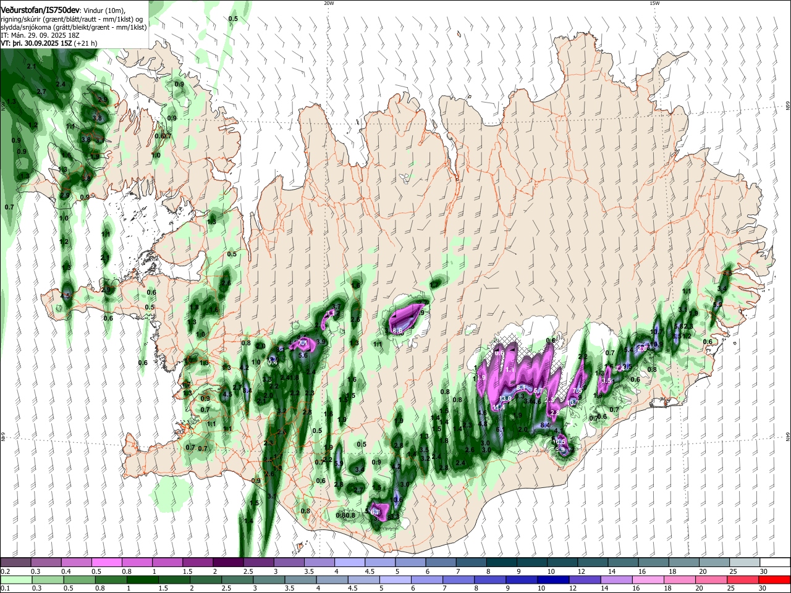Pick the upper legend swatch between 0.2 and 0.3
Image resolution: width=791 pixels, height=593 pixels.
tap(15, 562)
